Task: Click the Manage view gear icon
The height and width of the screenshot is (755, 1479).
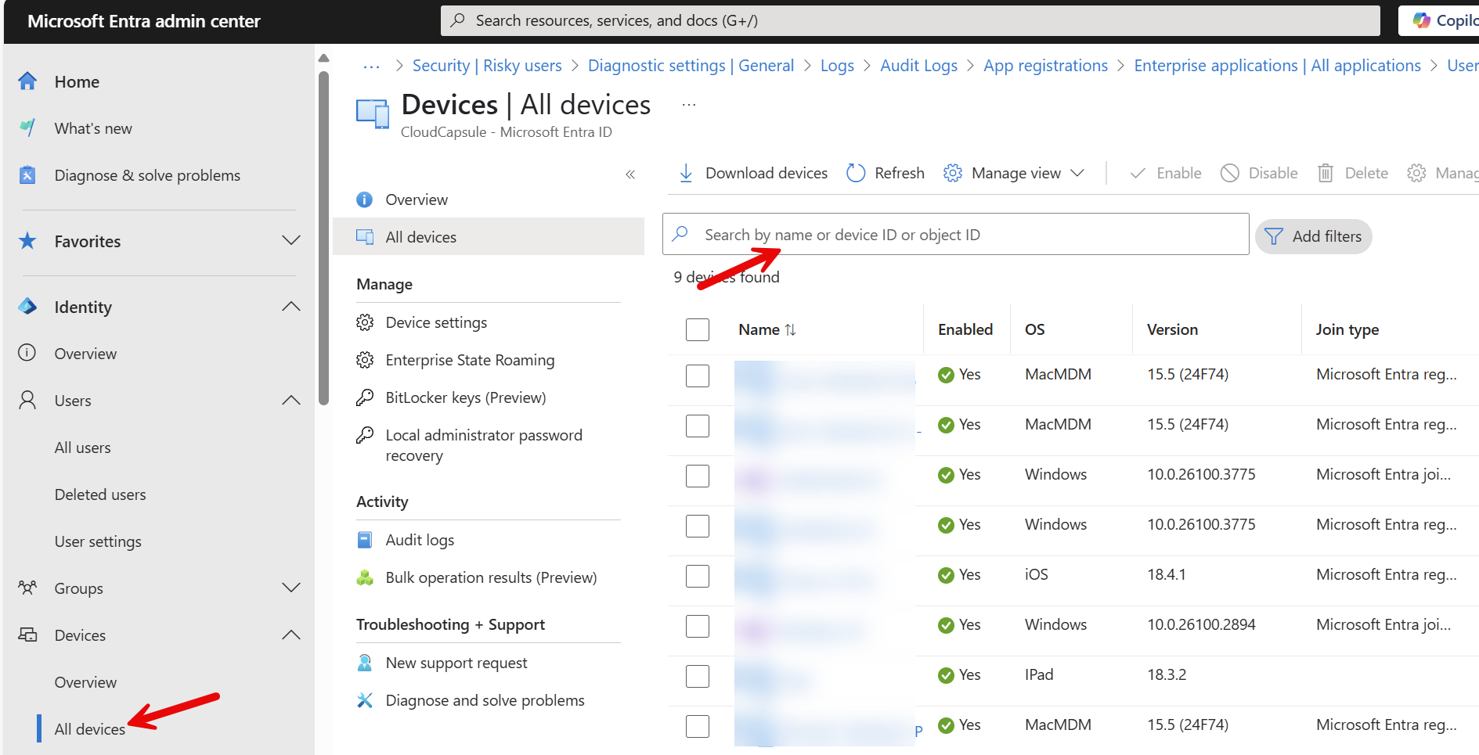Action: (953, 173)
